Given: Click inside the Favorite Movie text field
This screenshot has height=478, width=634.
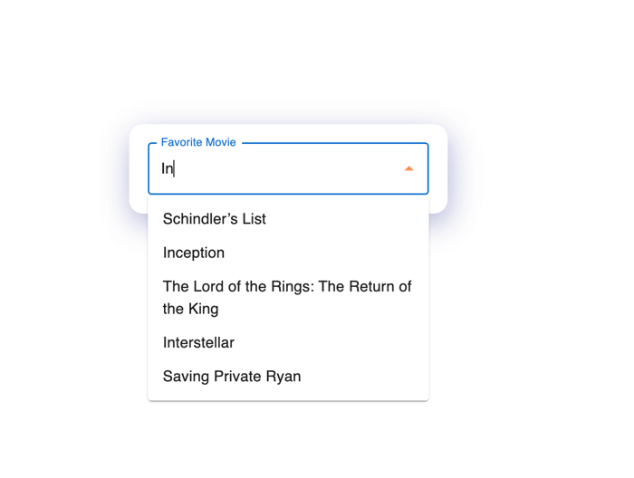Looking at the screenshot, I should pyautogui.click(x=279, y=168).
